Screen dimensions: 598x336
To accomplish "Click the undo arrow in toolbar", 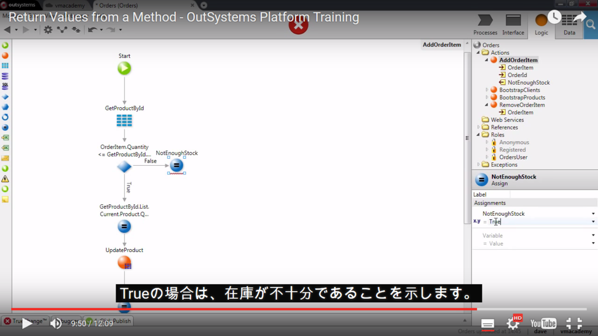I will [92, 30].
